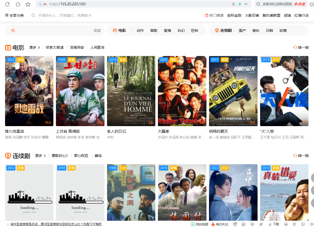Open the 邻家大贱谍 movie link
Viewport: 314px width, 227px height.
[55, 47]
